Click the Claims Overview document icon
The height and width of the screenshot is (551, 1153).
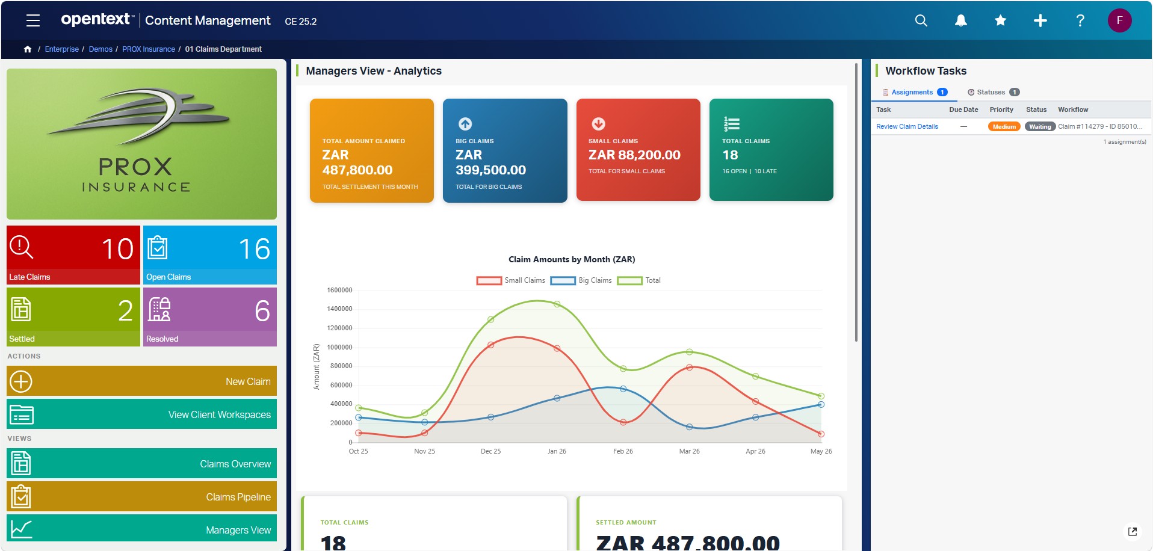click(x=21, y=464)
